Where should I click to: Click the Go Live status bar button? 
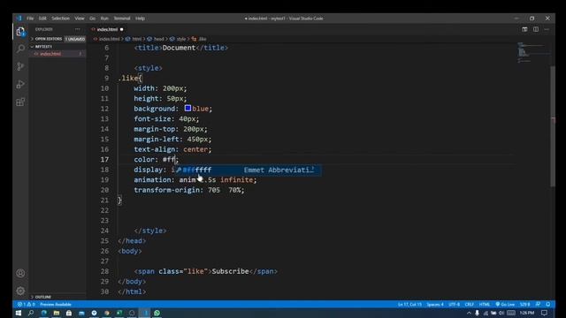tap(505, 304)
